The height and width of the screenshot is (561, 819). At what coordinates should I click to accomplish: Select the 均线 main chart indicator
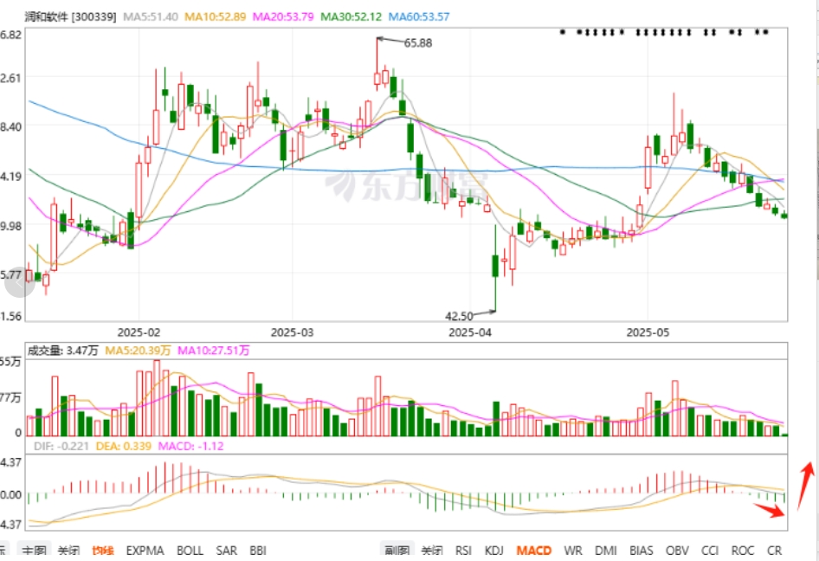(103, 551)
